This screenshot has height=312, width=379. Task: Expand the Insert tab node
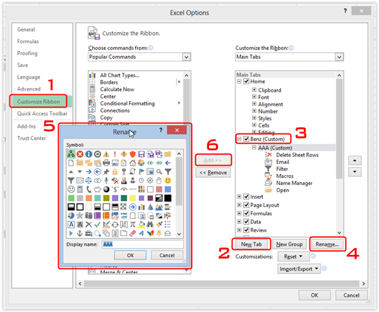pos(239,197)
